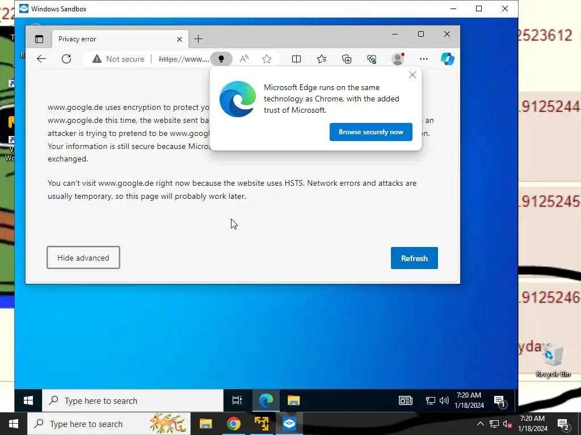581x435 pixels.
Task: Minimize the Edge browser window
Action: (395, 34)
